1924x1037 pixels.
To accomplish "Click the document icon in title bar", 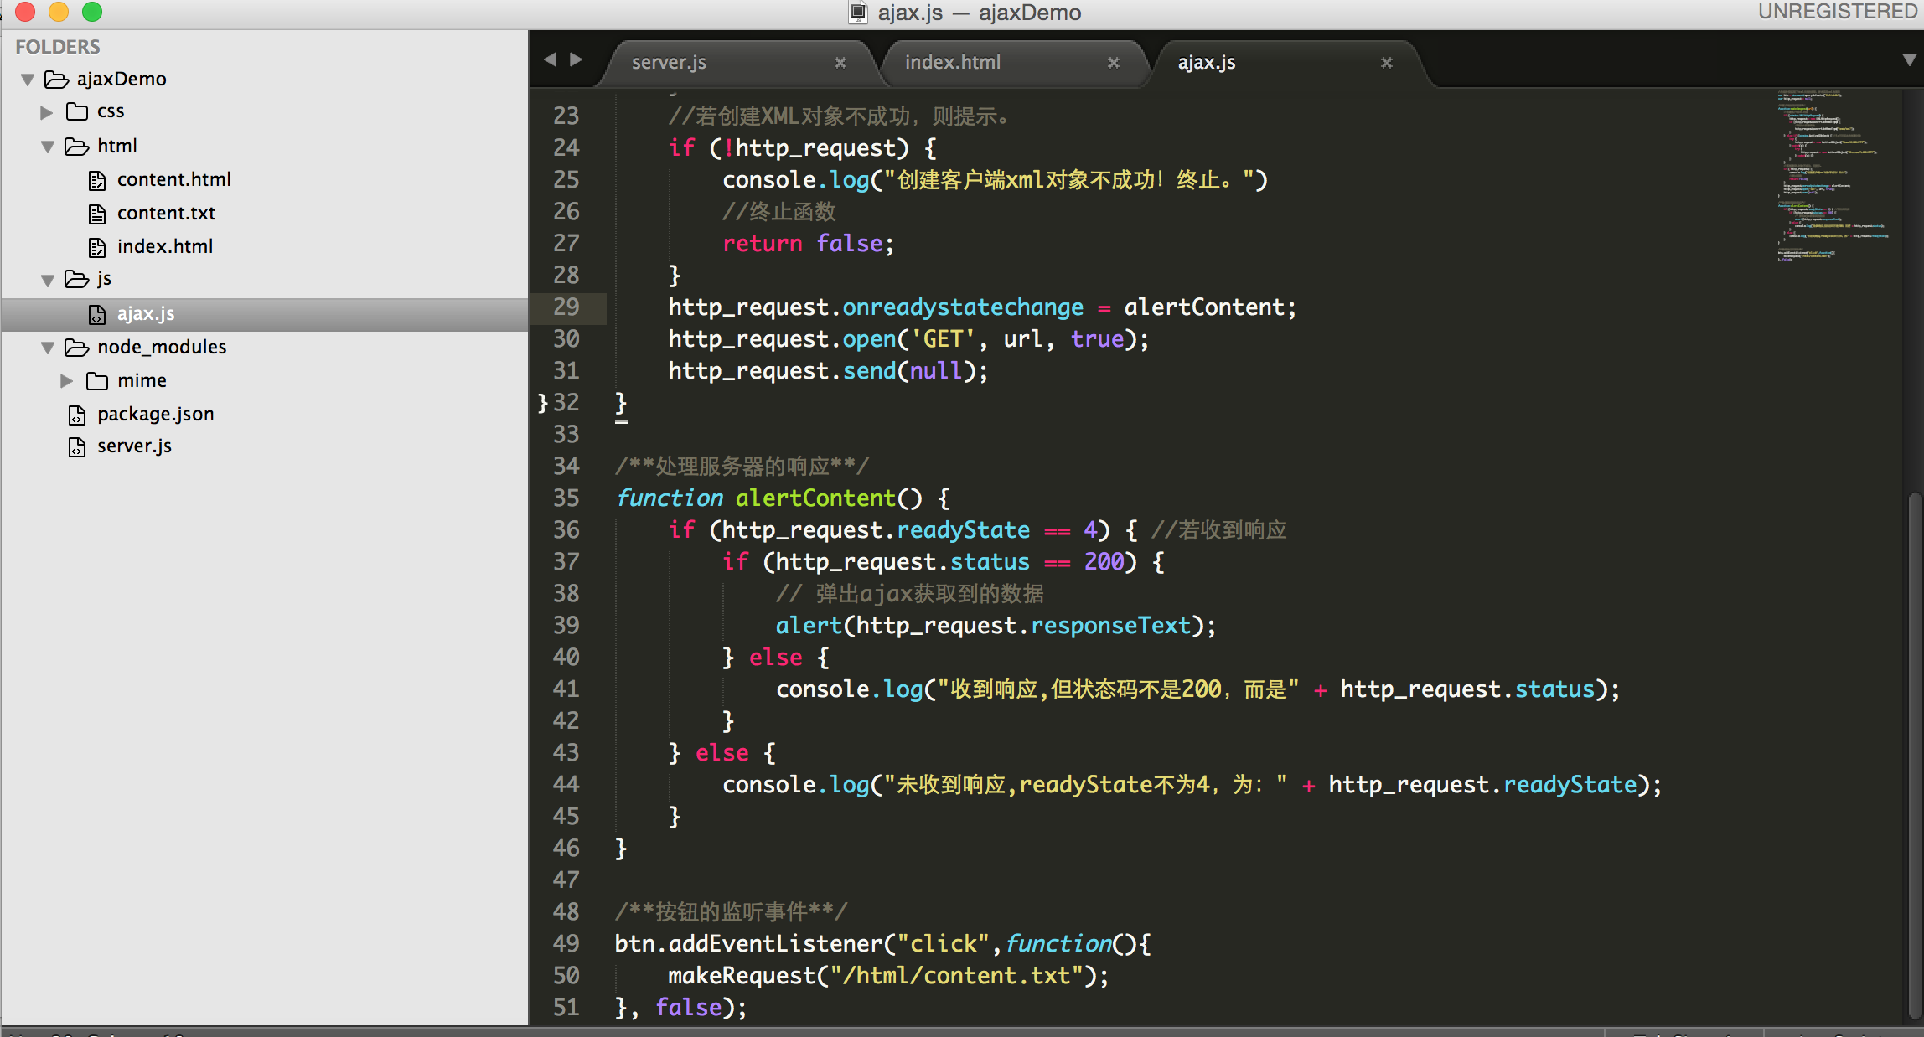I will pyautogui.click(x=858, y=13).
